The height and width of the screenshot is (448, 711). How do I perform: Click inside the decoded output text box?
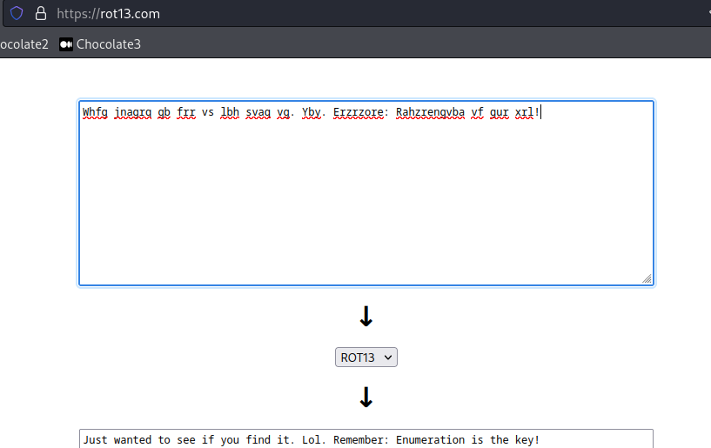point(366,439)
